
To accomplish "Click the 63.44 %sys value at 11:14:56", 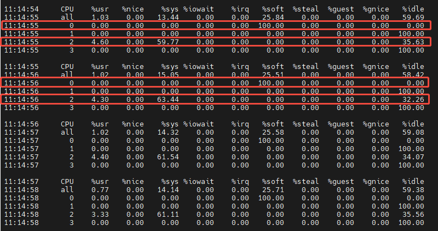I will click(168, 100).
